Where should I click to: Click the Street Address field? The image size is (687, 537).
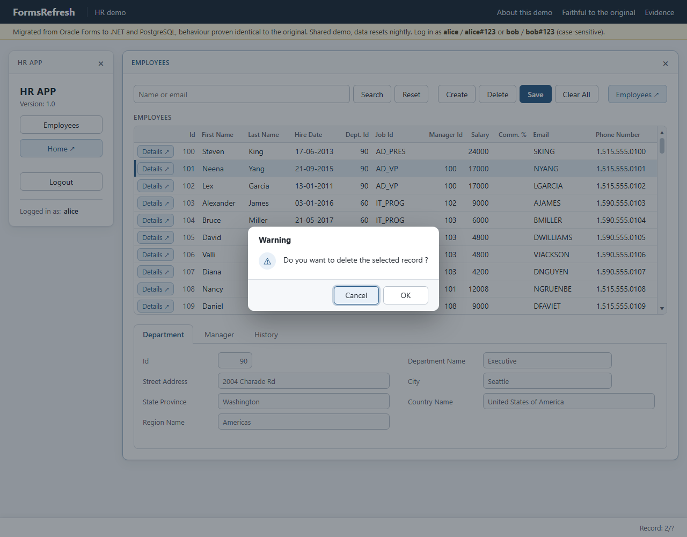click(304, 381)
